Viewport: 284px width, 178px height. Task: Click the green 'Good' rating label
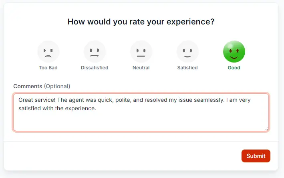[x=234, y=68]
